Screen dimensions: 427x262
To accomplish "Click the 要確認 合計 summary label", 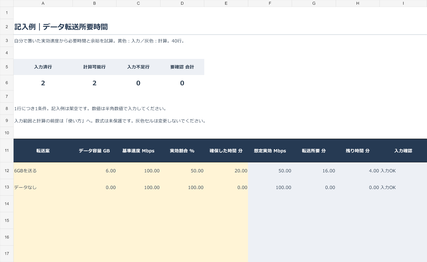I will tap(182, 67).
